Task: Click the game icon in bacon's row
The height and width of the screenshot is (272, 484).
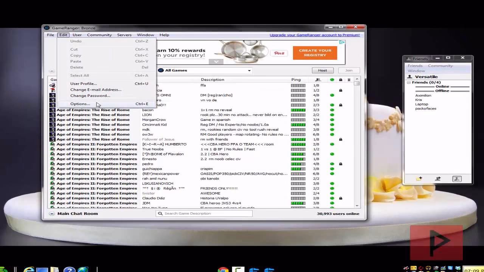Action: [53, 110]
